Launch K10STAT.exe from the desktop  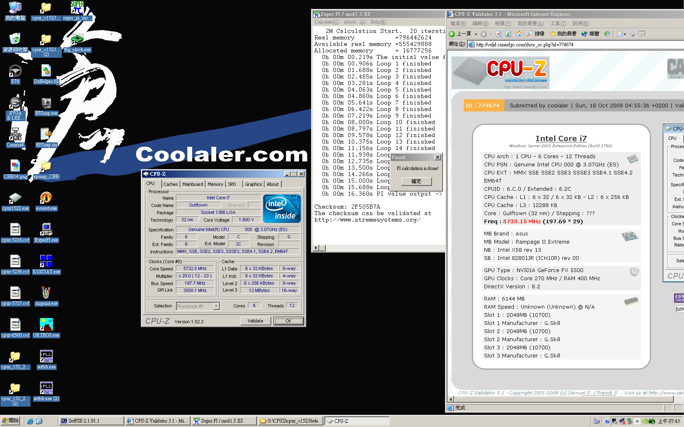46,264
